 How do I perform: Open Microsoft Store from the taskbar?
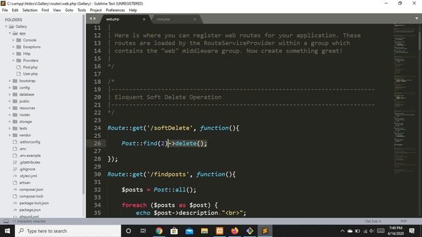pos(174,231)
